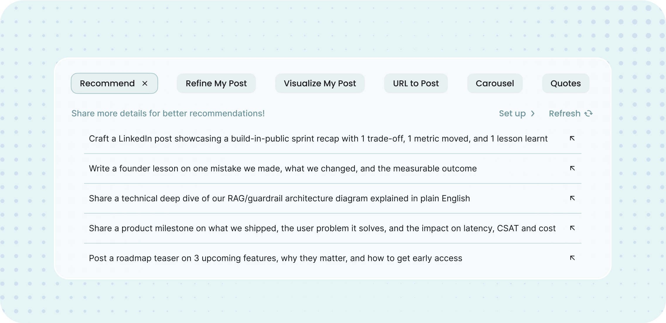Open the Visualize My Post tab

pos(320,84)
